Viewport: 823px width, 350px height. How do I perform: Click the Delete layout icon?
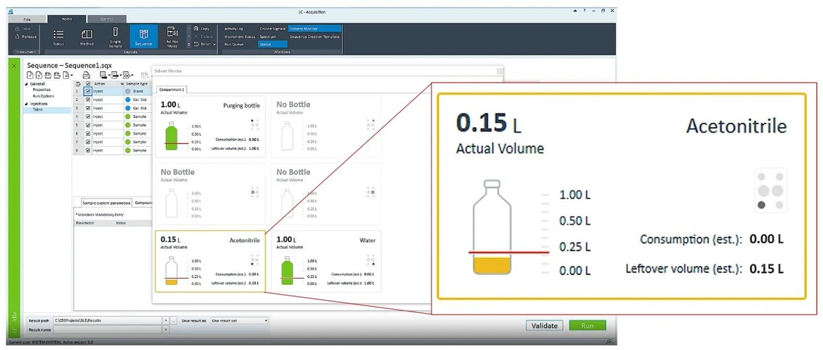[x=196, y=36]
